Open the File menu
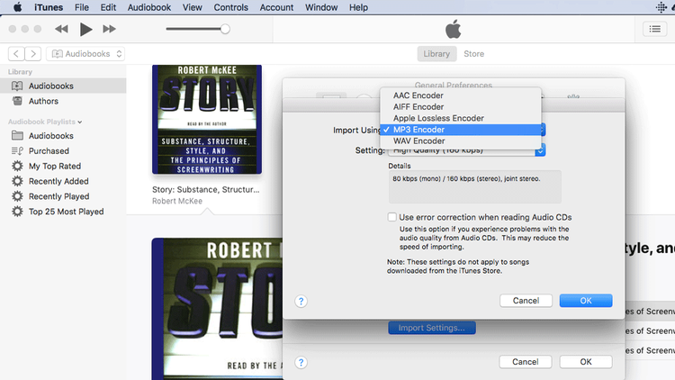 (81, 7)
